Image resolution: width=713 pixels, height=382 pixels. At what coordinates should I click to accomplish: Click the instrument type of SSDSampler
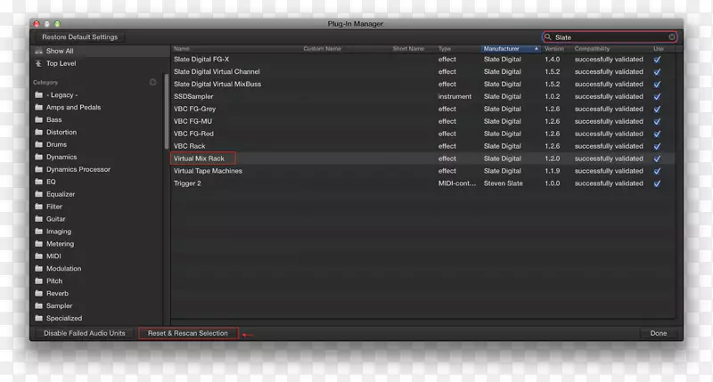[455, 97]
